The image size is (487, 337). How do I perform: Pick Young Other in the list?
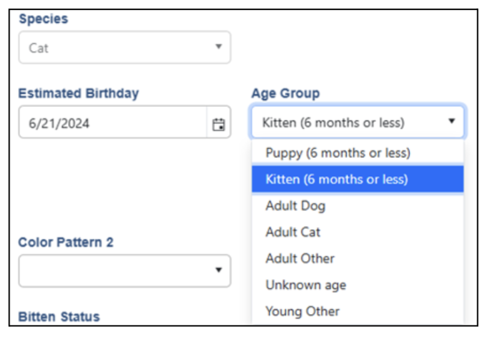(302, 311)
